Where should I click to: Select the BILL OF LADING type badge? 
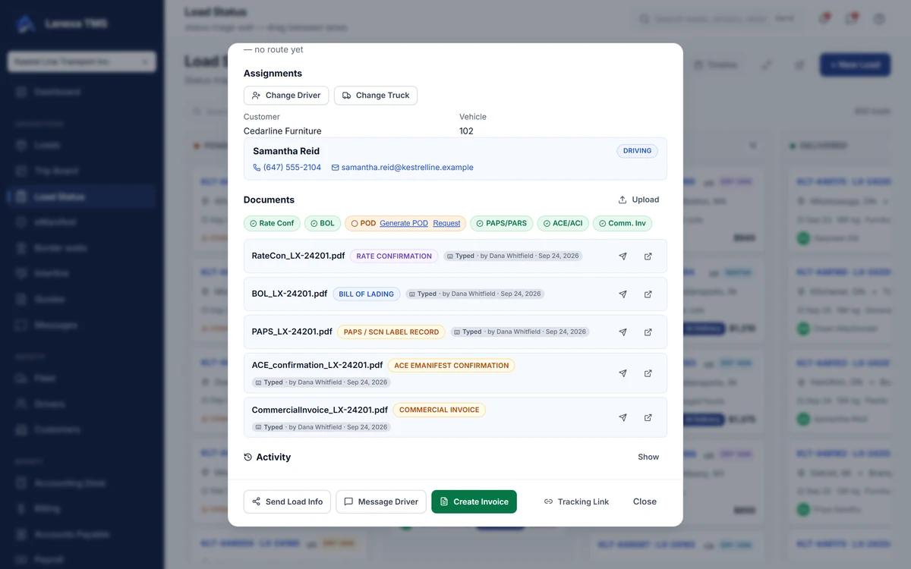(x=366, y=294)
